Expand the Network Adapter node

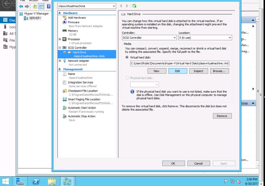60,60
